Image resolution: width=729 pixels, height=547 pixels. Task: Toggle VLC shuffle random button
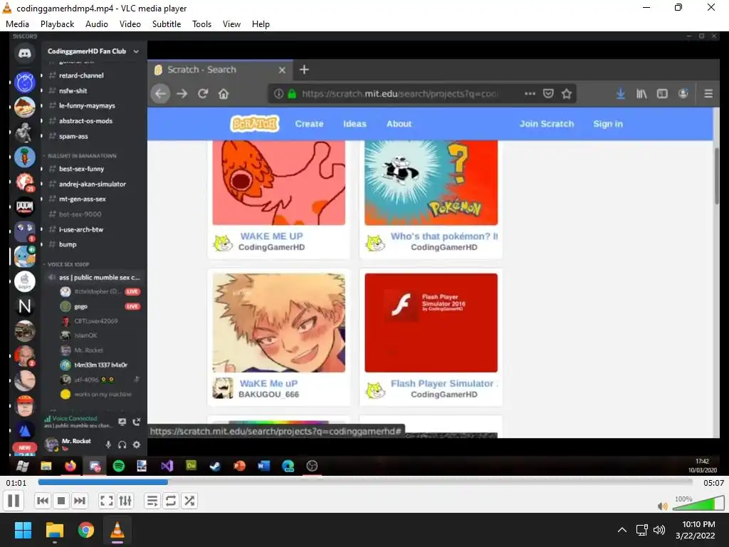[189, 501]
